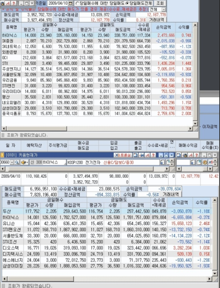
Task: Click up stepper arrow in 키움현재가 toolbar
Action: pyautogui.click(x=172, y=161)
